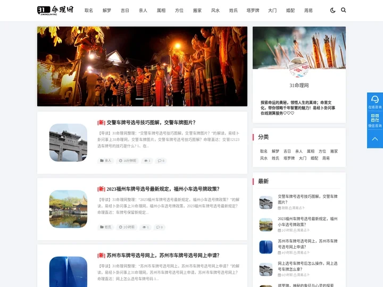
Task: Open the 取名 navigation menu item
Action: [x=89, y=11]
